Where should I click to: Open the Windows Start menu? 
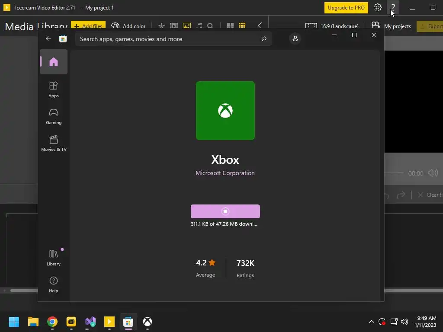click(x=14, y=322)
